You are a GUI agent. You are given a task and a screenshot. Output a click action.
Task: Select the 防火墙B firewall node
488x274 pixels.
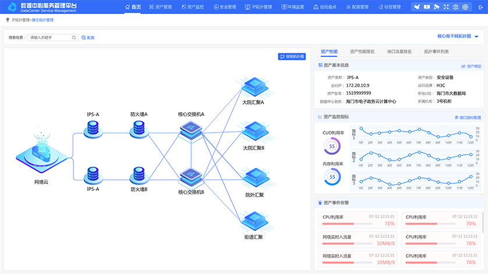[139, 176]
